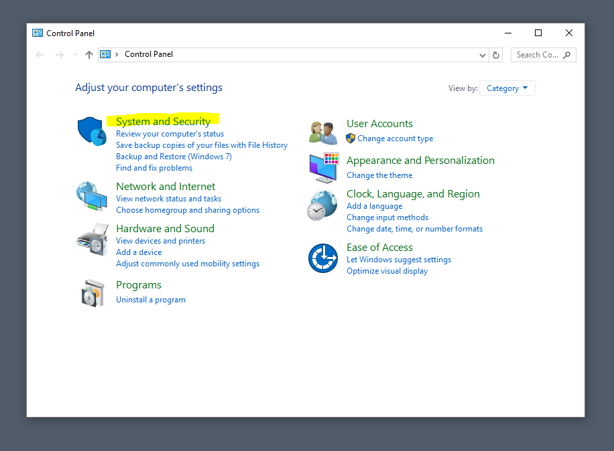Screen dimensions: 614x451
Task: Open Review your computer's status
Action: coord(170,134)
